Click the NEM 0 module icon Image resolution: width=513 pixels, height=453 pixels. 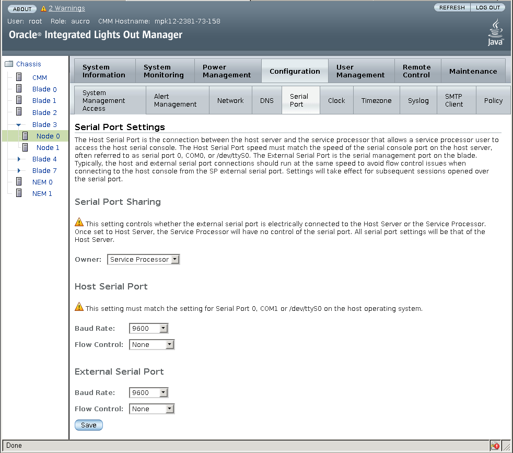19,181
